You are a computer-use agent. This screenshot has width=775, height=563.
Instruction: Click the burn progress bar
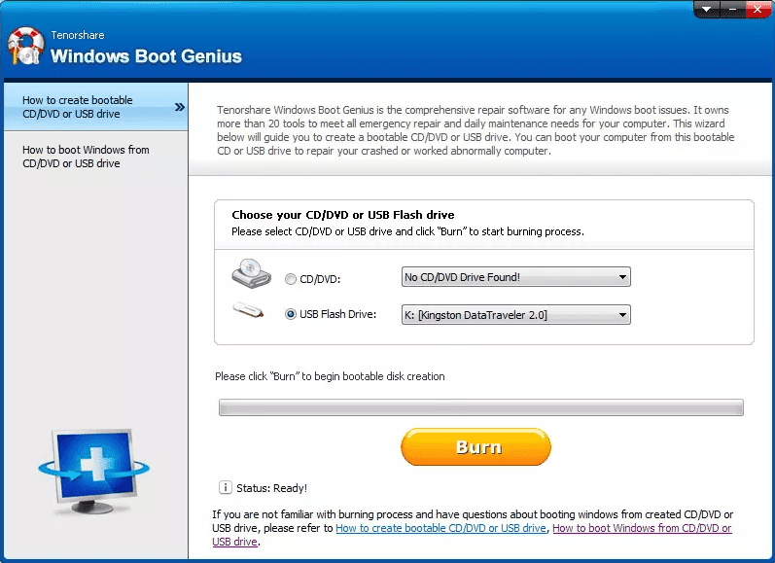481,407
